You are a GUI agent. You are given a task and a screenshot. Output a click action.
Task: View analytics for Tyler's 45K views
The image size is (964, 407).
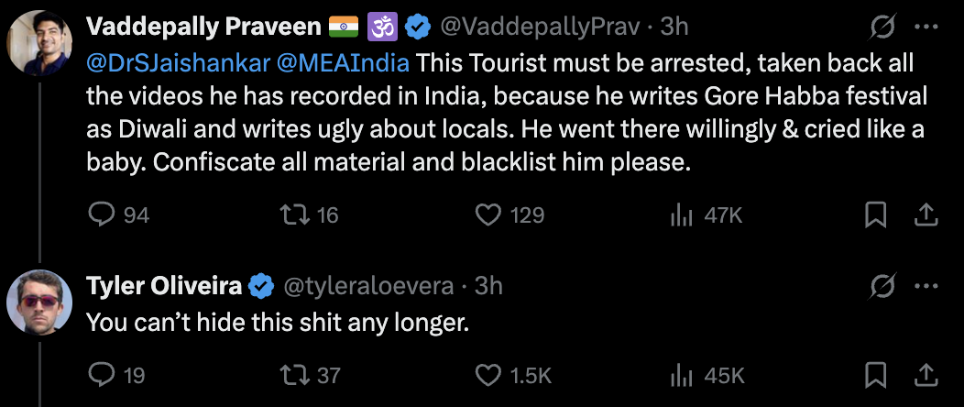tap(682, 375)
